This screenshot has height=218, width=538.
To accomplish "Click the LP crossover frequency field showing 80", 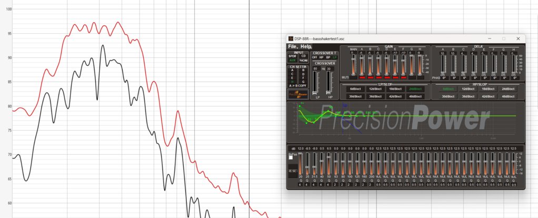I will (x=317, y=68).
